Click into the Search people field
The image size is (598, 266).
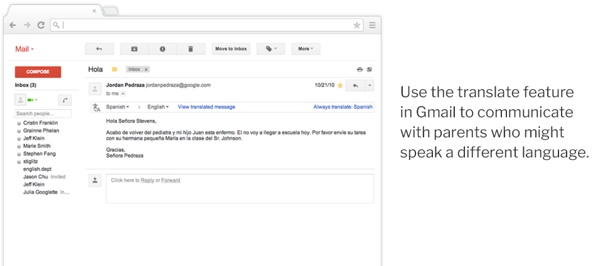click(x=43, y=114)
